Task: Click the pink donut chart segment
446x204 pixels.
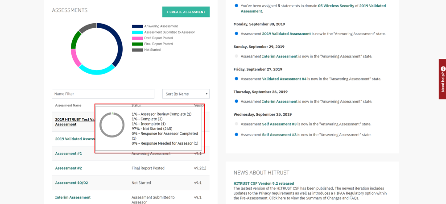Action: (x=75, y=58)
